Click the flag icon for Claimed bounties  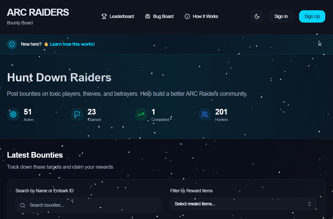tap(77, 114)
